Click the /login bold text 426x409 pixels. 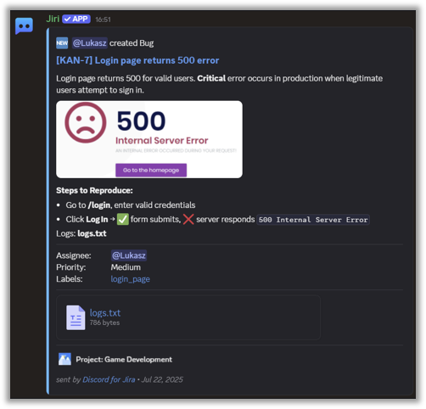[x=99, y=205]
